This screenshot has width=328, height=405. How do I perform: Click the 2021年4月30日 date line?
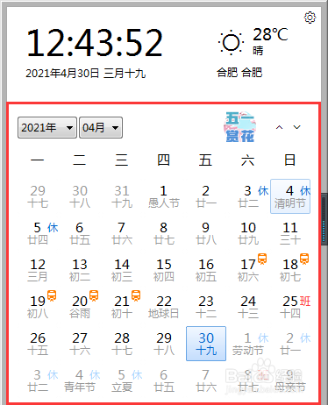point(86,74)
